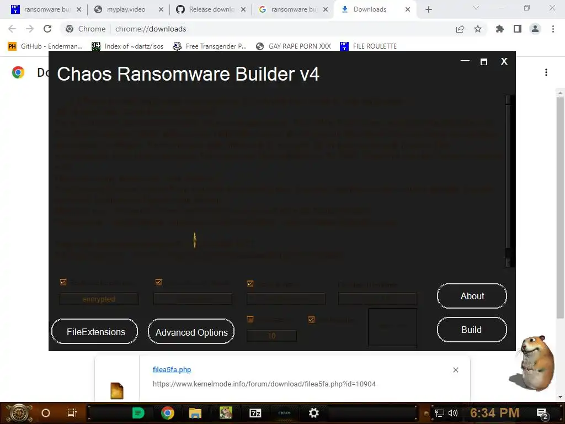Image resolution: width=565 pixels, height=424 pixels.
Task: Toggle the Chrome side panel icon
Action: [x=518, y=29]
